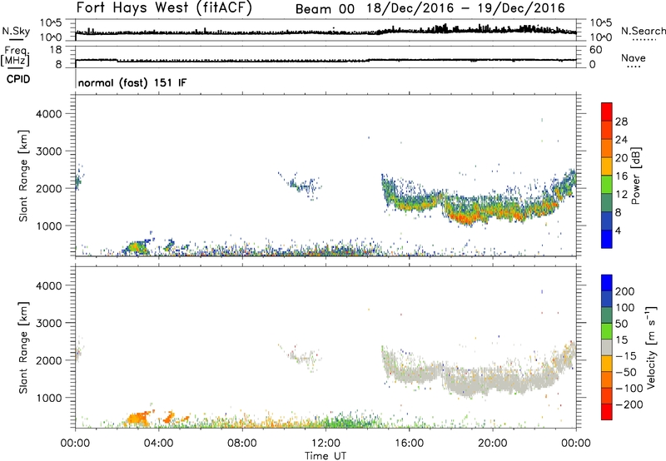Screen dimensions: 666x461
Task: Pick the gray segment of the velocity colorbar
Action: tap(607, 348)
